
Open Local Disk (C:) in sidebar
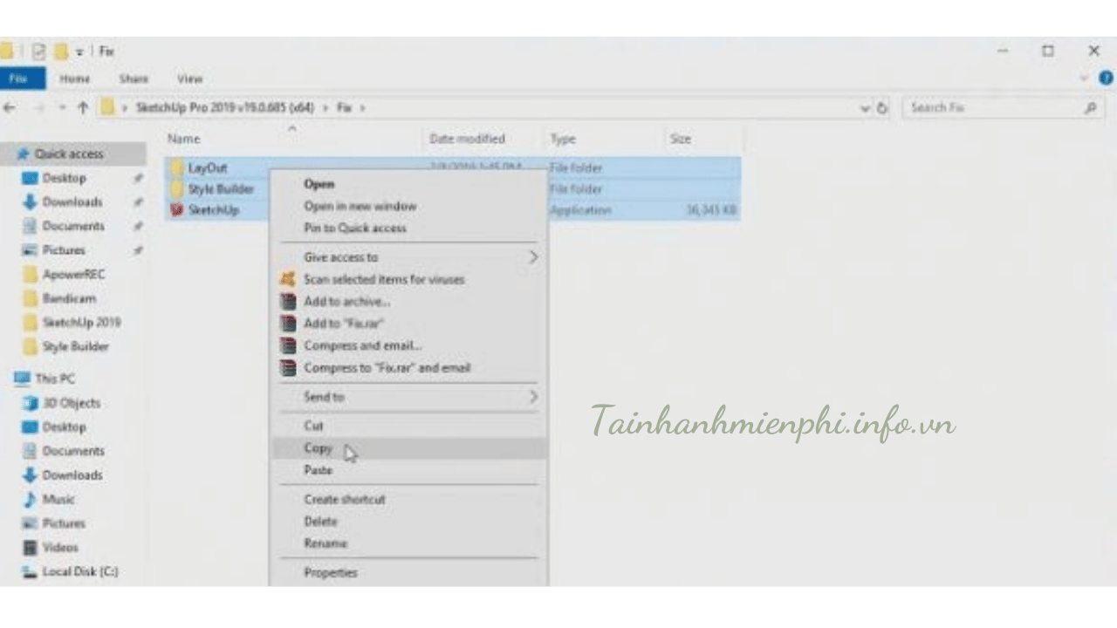(x=79, y=572)
